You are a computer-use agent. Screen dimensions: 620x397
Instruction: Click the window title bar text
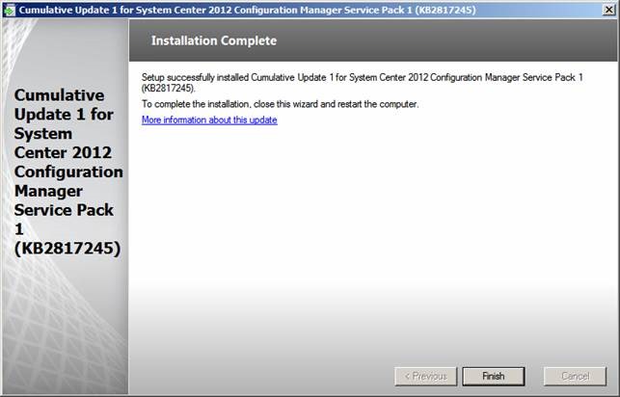[x=247, y=10]
